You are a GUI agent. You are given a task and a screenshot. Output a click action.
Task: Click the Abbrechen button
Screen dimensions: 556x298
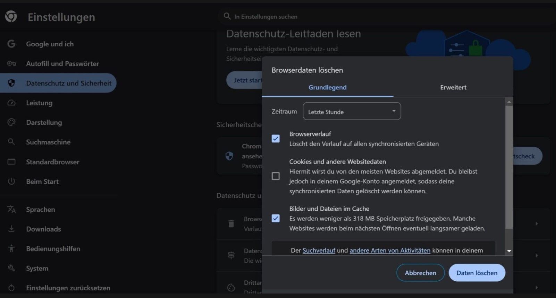(x=420, y=273)
